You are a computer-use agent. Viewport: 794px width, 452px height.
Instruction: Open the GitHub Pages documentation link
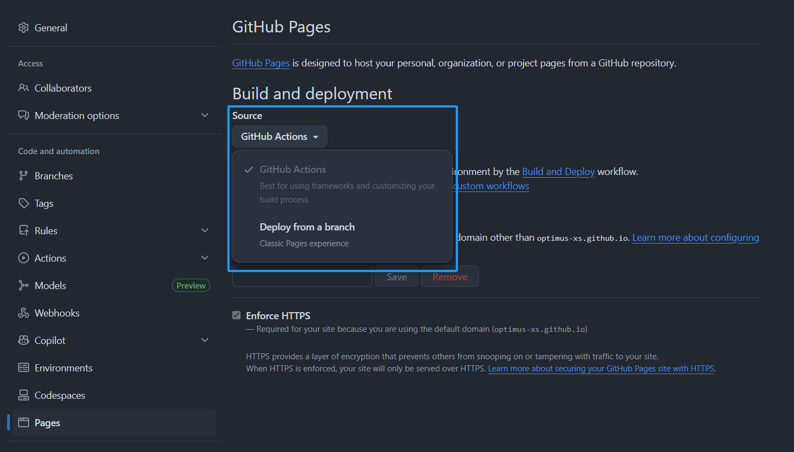261,63
